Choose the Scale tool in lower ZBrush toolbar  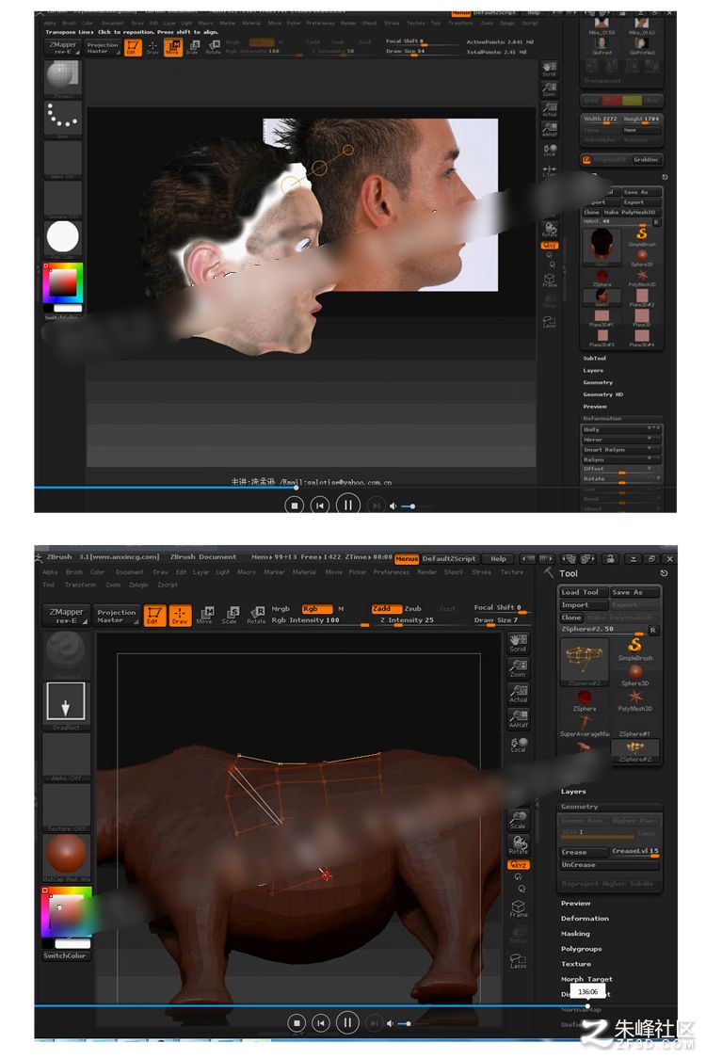(x=231, y=615)
